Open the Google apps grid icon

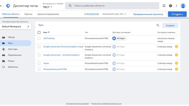(164, 6)
